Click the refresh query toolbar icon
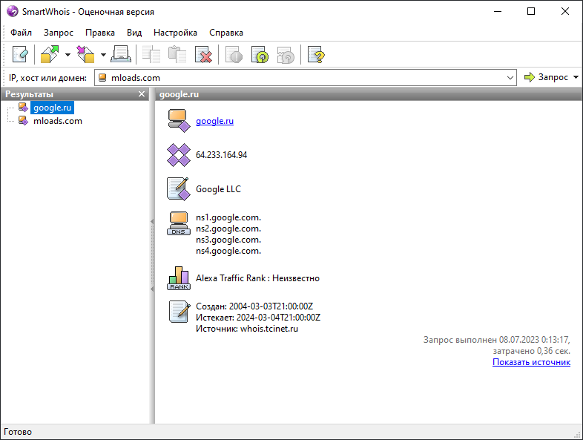The image size is (583, 440). tap(260, 55)
